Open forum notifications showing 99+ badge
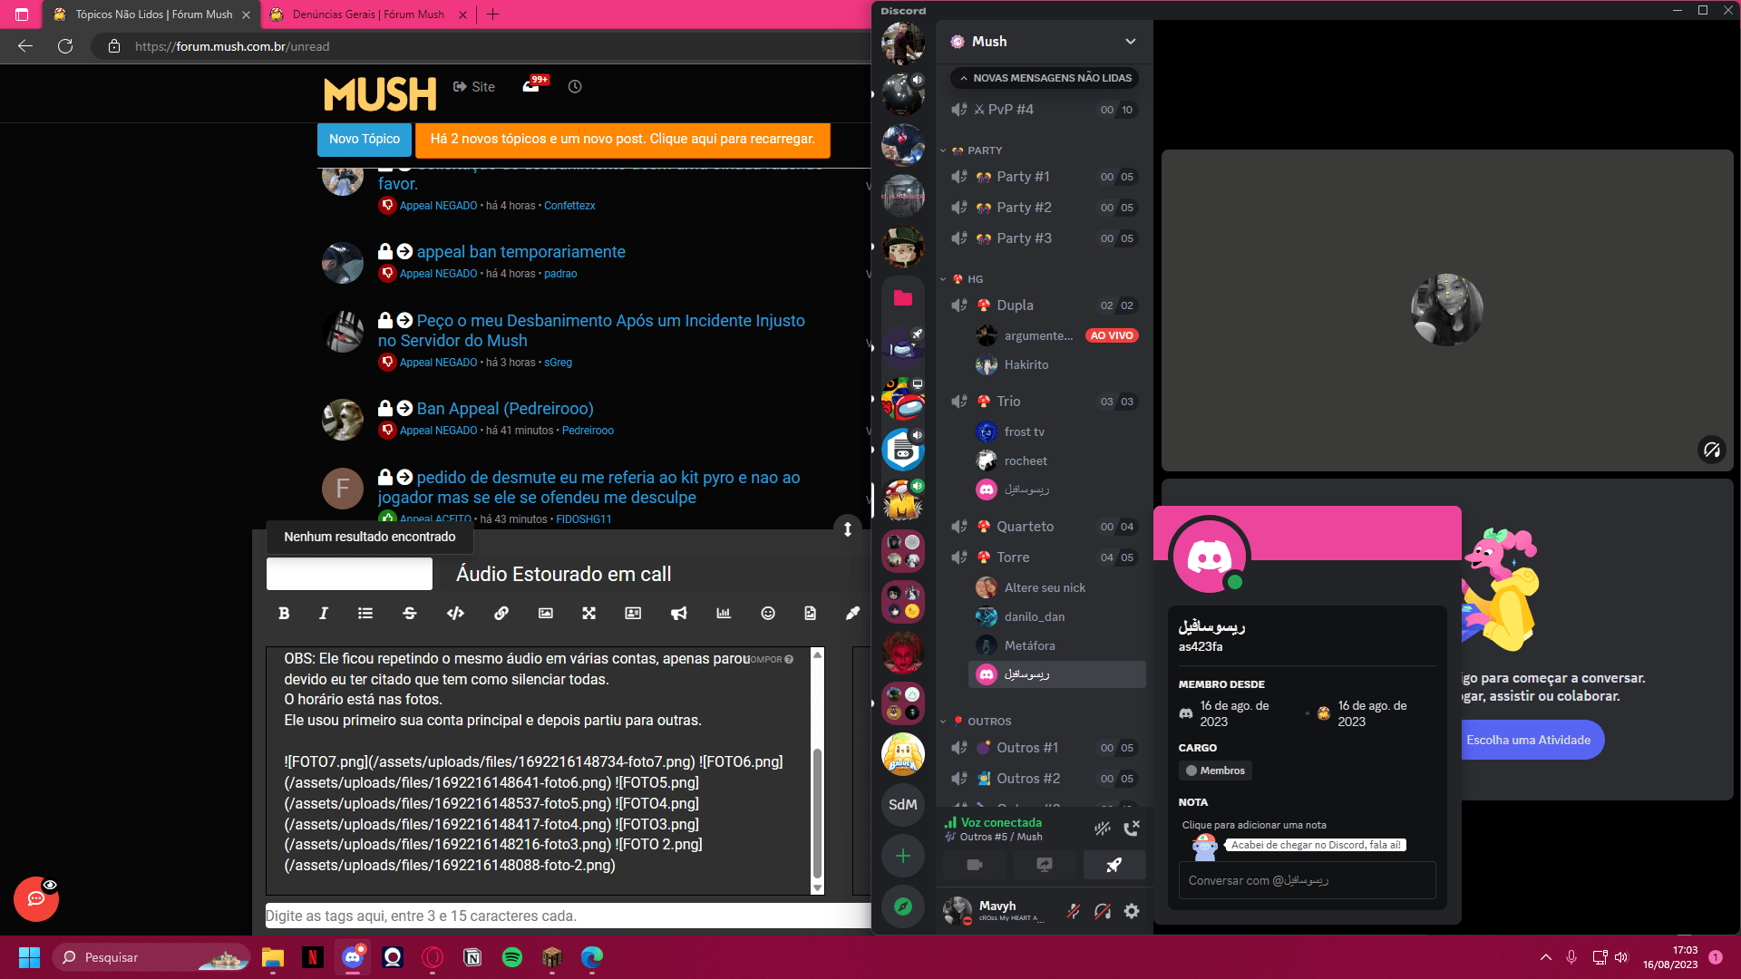Screen dimensions: 1741x979 pos(534,85)
